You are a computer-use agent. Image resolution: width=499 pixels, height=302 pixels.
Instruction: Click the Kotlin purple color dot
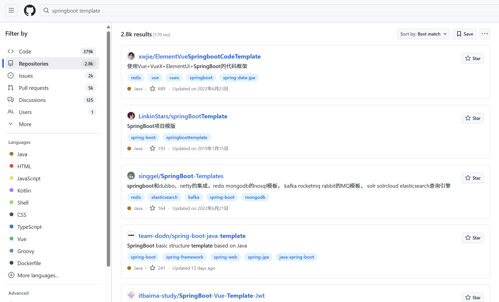11,190
